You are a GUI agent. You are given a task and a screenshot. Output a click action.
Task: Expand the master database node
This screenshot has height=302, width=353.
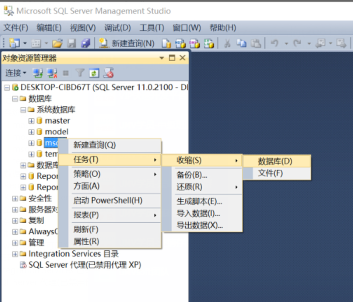click(31, 121)
